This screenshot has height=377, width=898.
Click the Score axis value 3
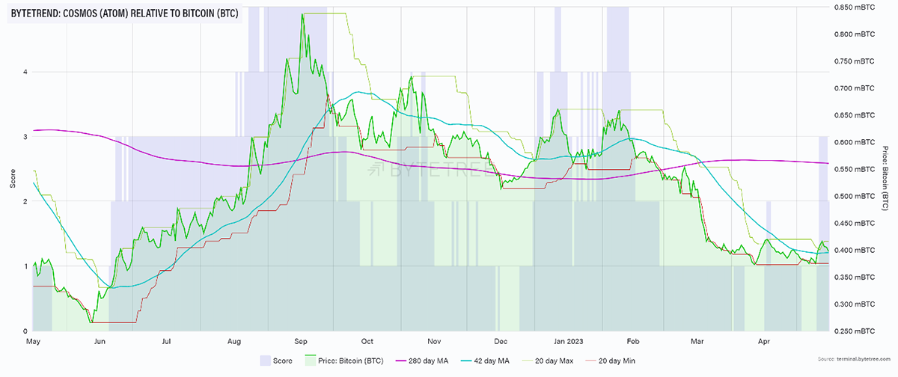pos(25,137)
